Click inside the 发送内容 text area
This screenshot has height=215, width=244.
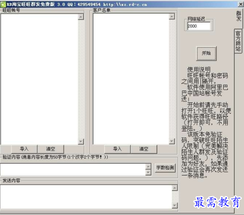click(86, 197)
